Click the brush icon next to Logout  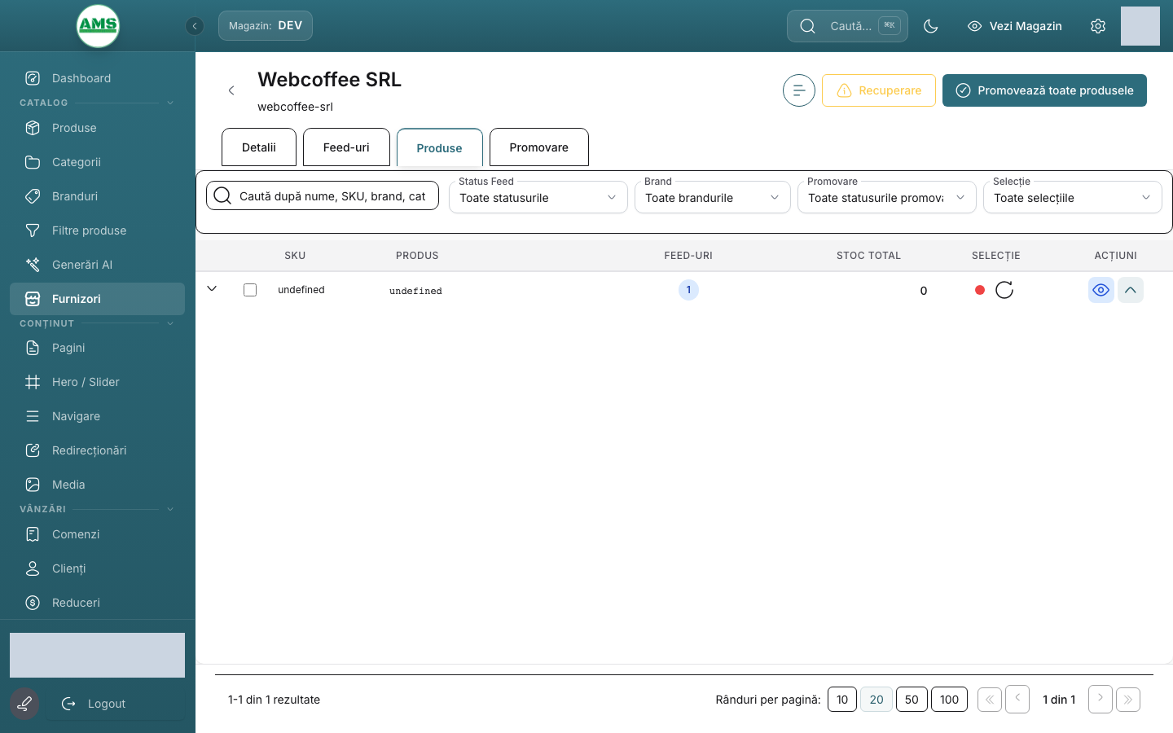click(x=24, y=704)
